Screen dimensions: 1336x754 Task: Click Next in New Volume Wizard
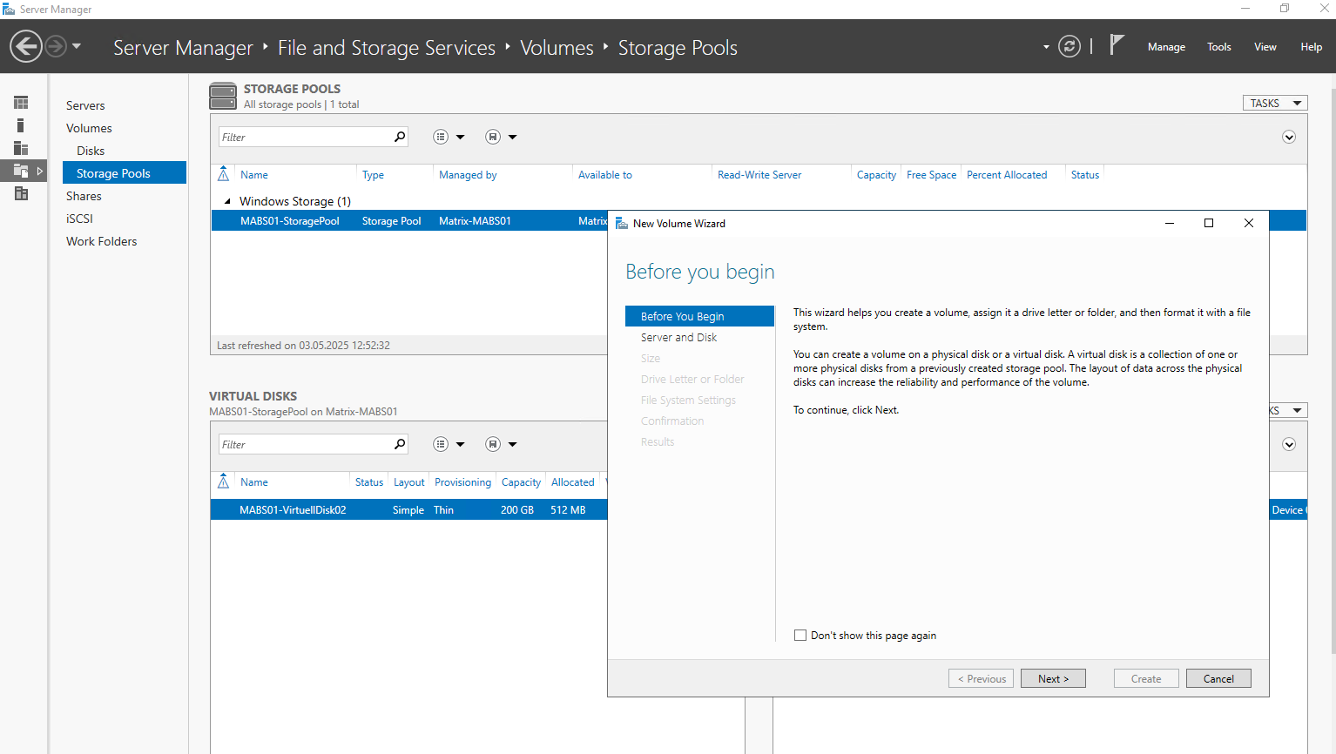pos(1053,678)
